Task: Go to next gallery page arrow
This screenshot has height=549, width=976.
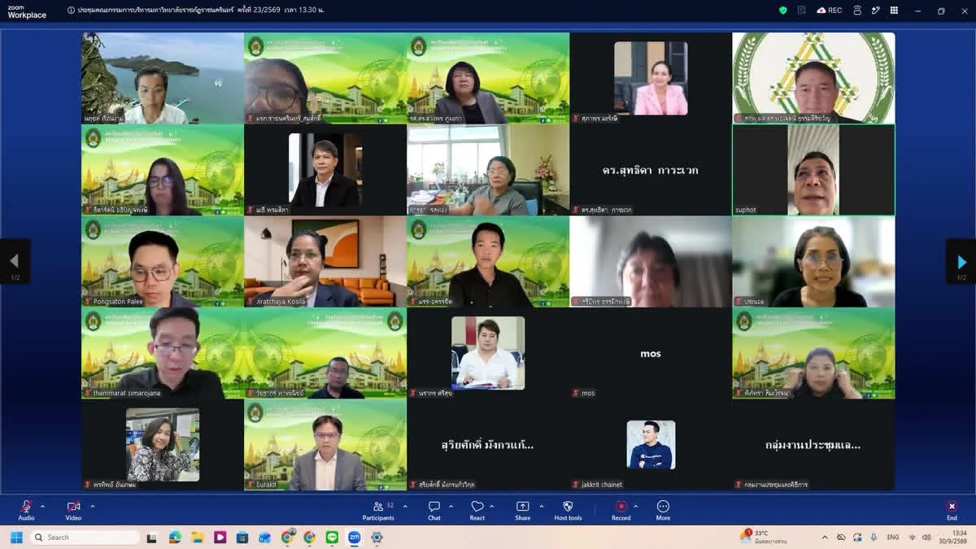Action: tap(961, 262)
